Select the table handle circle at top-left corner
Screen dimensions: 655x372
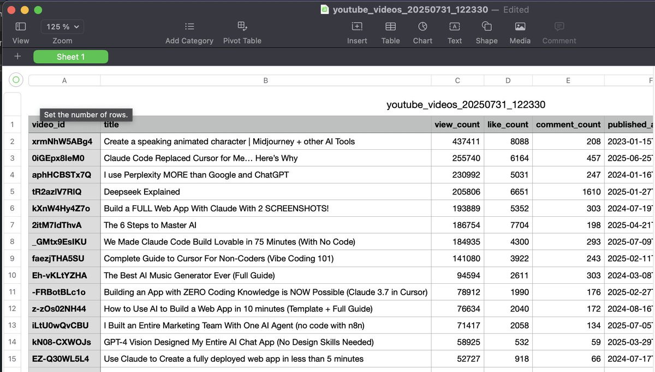(x=16, y=80)
